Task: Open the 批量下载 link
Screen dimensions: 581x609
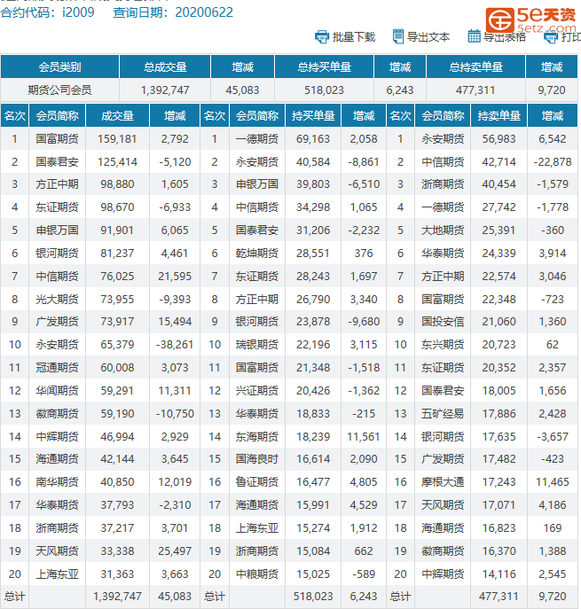Action: (x=354, y=37)
